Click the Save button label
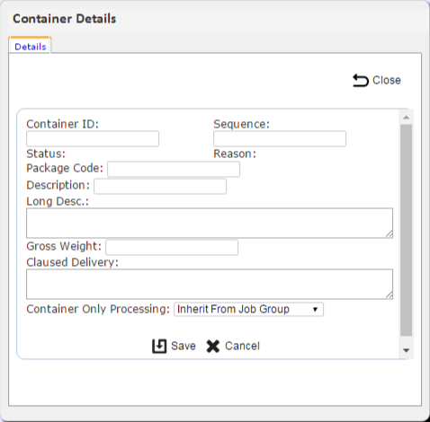430x422 pixels. click(x=184, y=347)
